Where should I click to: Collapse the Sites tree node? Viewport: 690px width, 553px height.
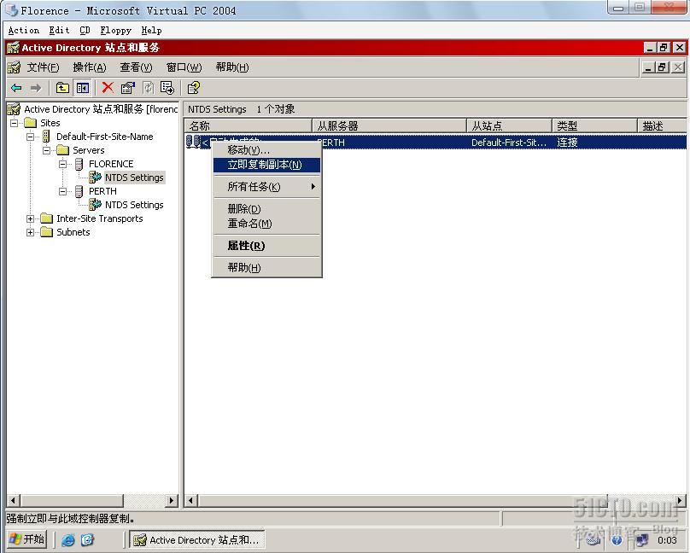(x=14, y=123)
